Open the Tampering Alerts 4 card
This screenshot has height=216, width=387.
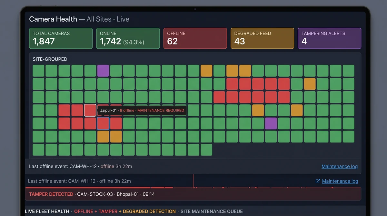pyautogui.click(x=329, y=38)
